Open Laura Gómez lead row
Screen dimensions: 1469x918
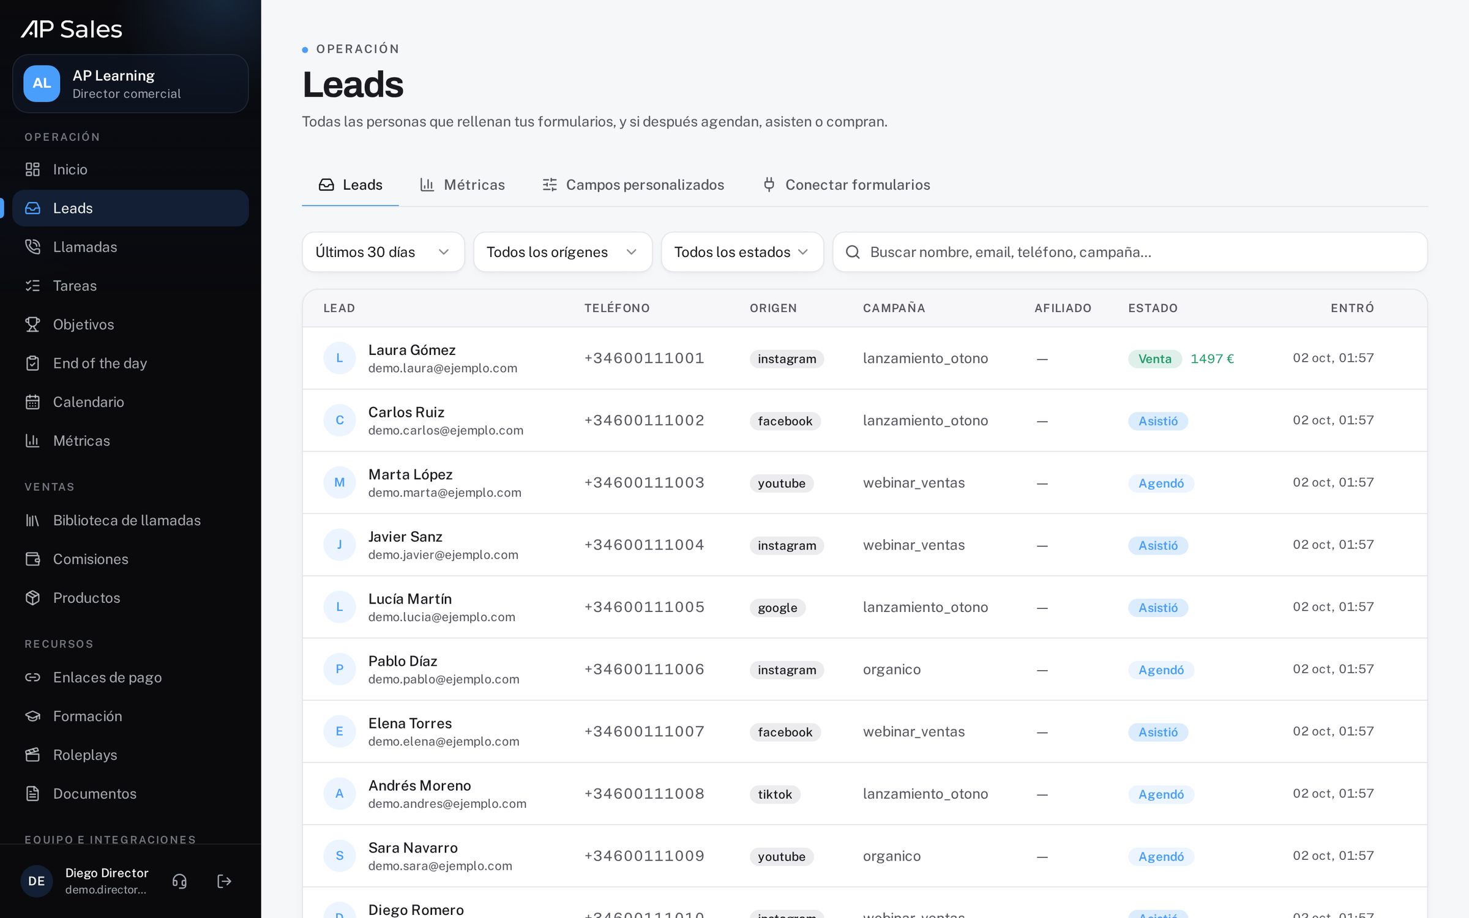pyautogui.click(x=864, y=359)
